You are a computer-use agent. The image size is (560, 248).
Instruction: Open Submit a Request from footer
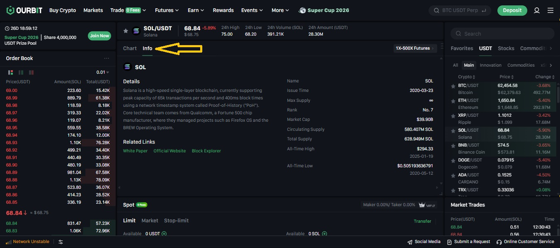pyautogui.click(x=469, y=242)
